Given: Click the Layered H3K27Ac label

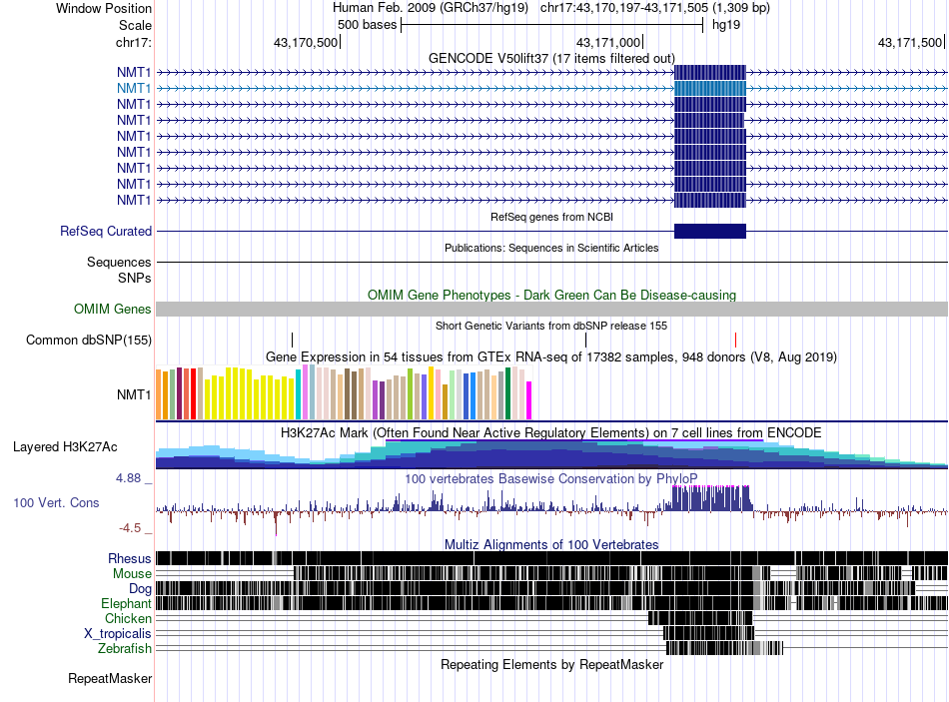Looking at the screenshot, I should [65, 447].
